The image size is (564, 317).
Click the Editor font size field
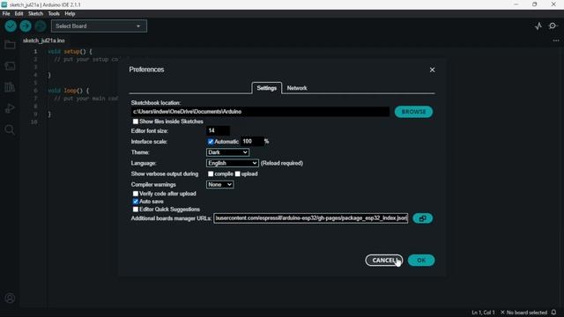(218, 131)
